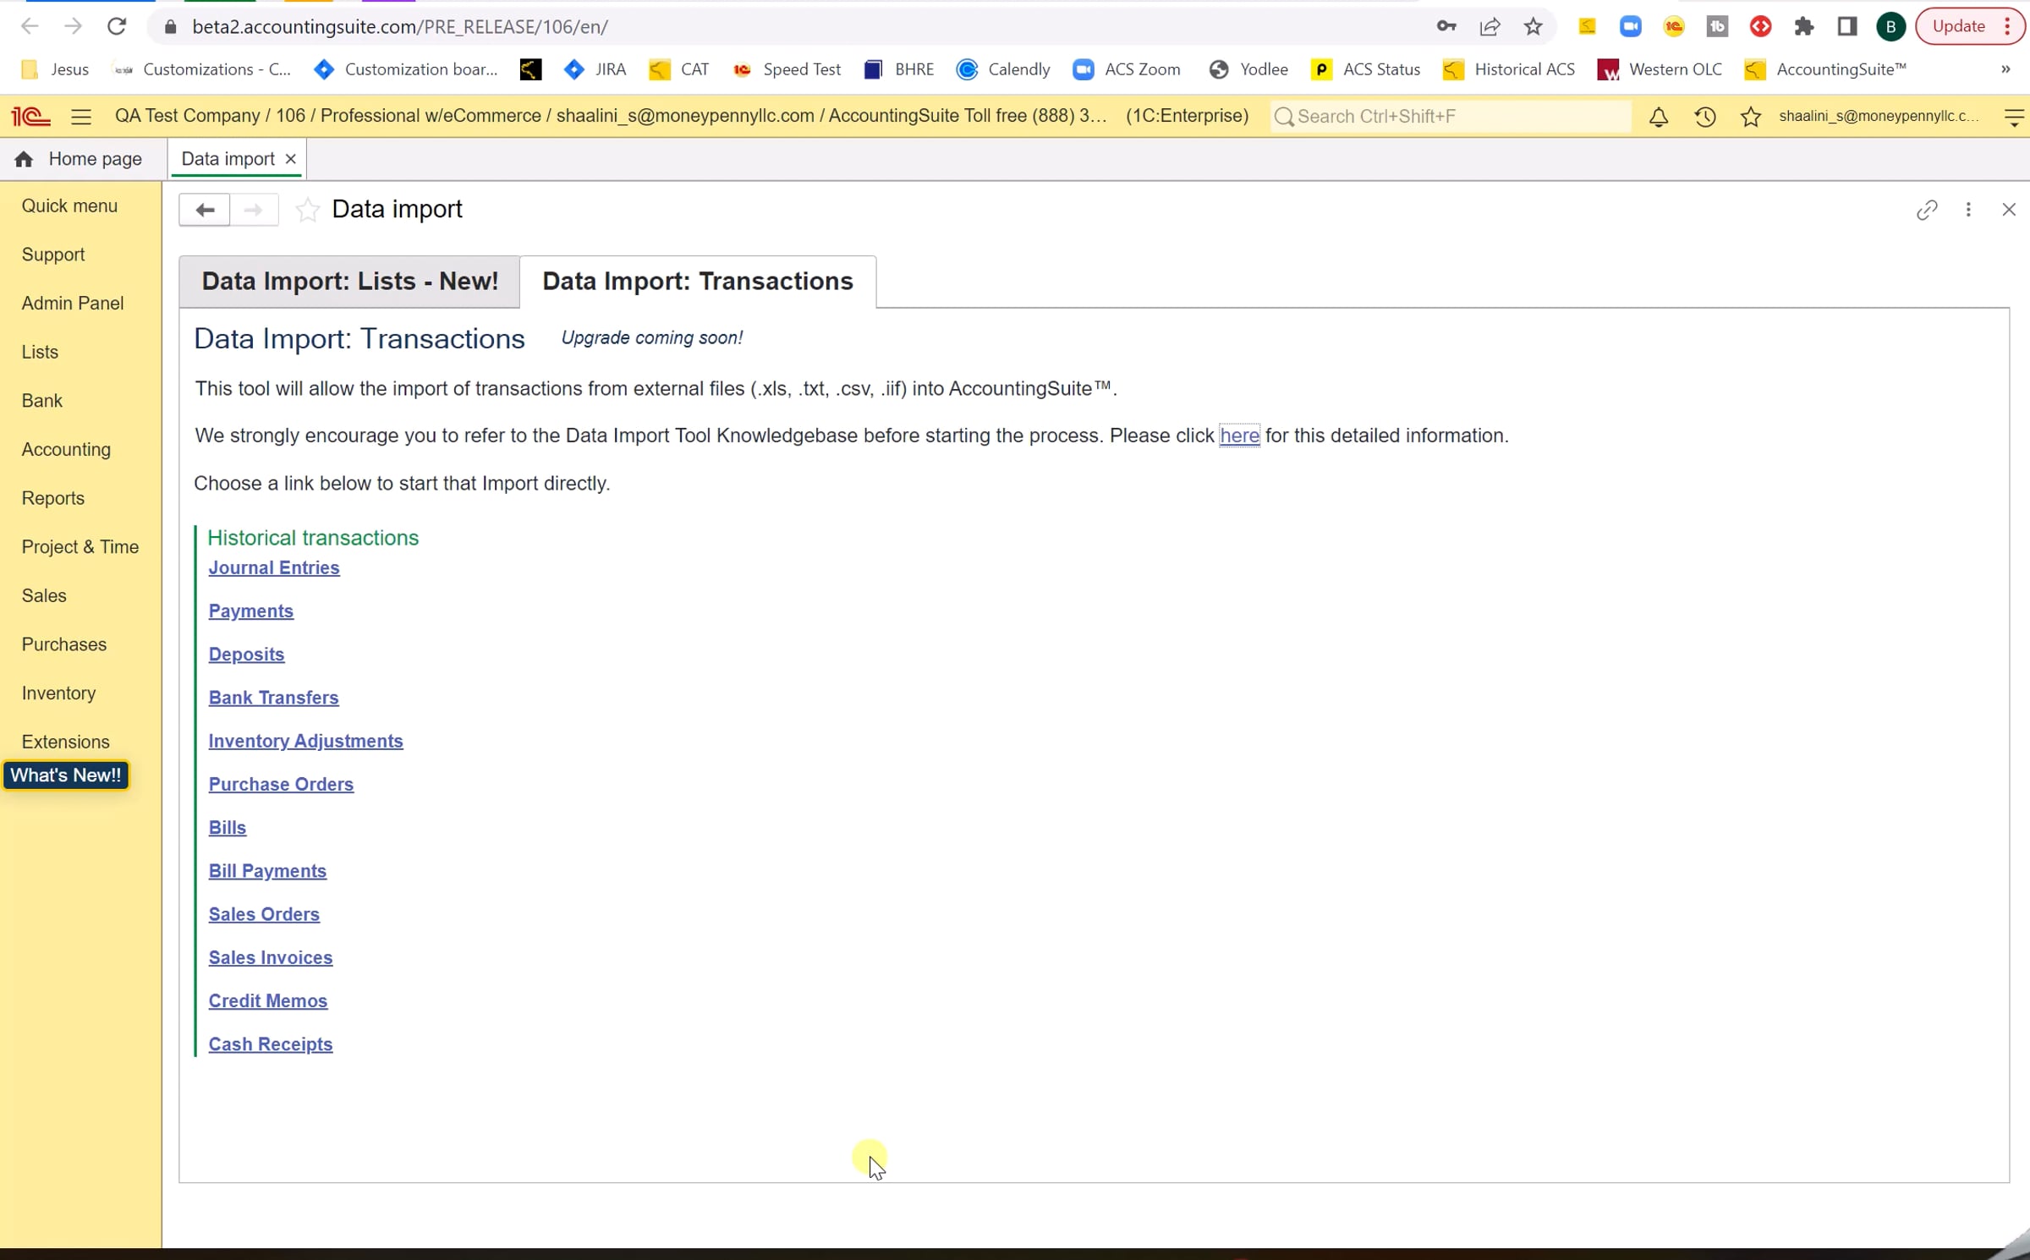Switch to Data Import: Lists tab
The height and width of the screenshot is (1260, 2030).
pos(349,282)
